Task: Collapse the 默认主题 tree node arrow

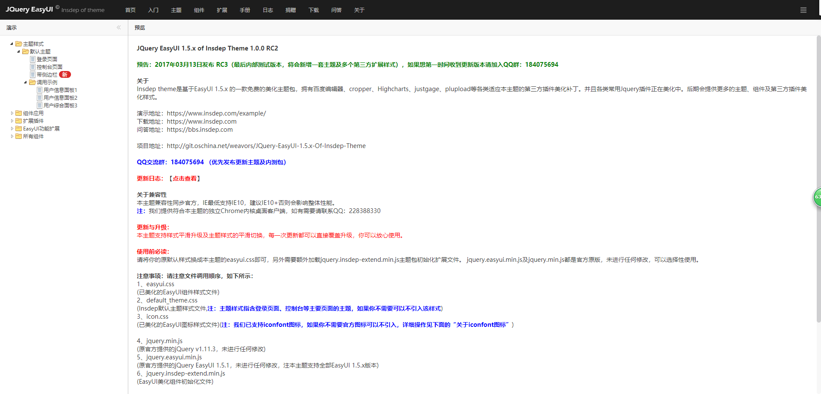Action: (18, 51)
